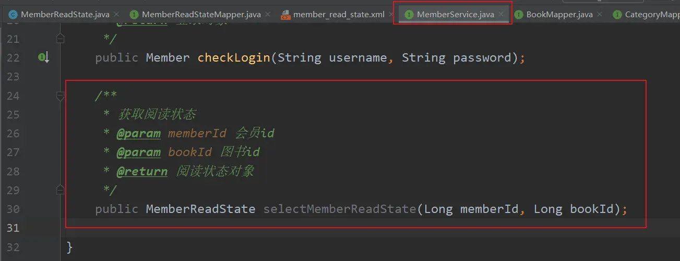Viewport: 680px width, 261px height.
Task: Switch to the MemberReadStateMapper.java tab
Action: click(x=201, y=15)
